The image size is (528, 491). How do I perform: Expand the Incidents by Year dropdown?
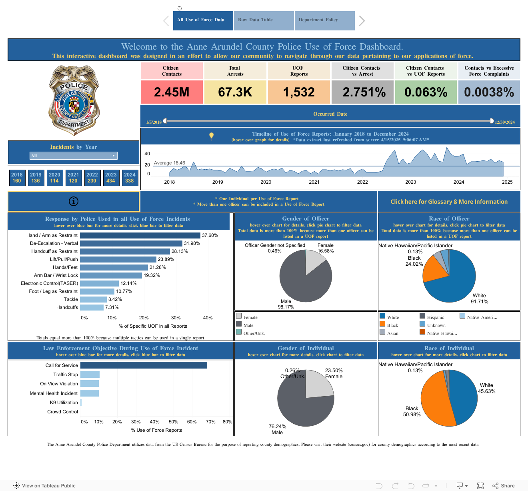click(114, 156)
